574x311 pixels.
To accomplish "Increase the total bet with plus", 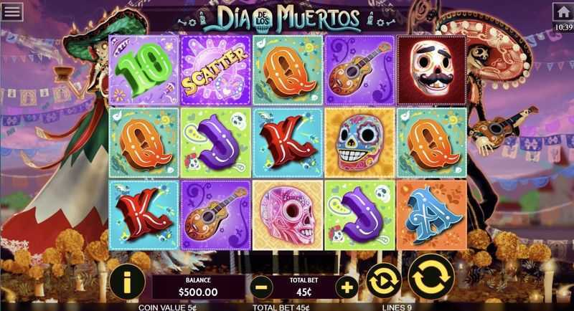I will (347, 287).
